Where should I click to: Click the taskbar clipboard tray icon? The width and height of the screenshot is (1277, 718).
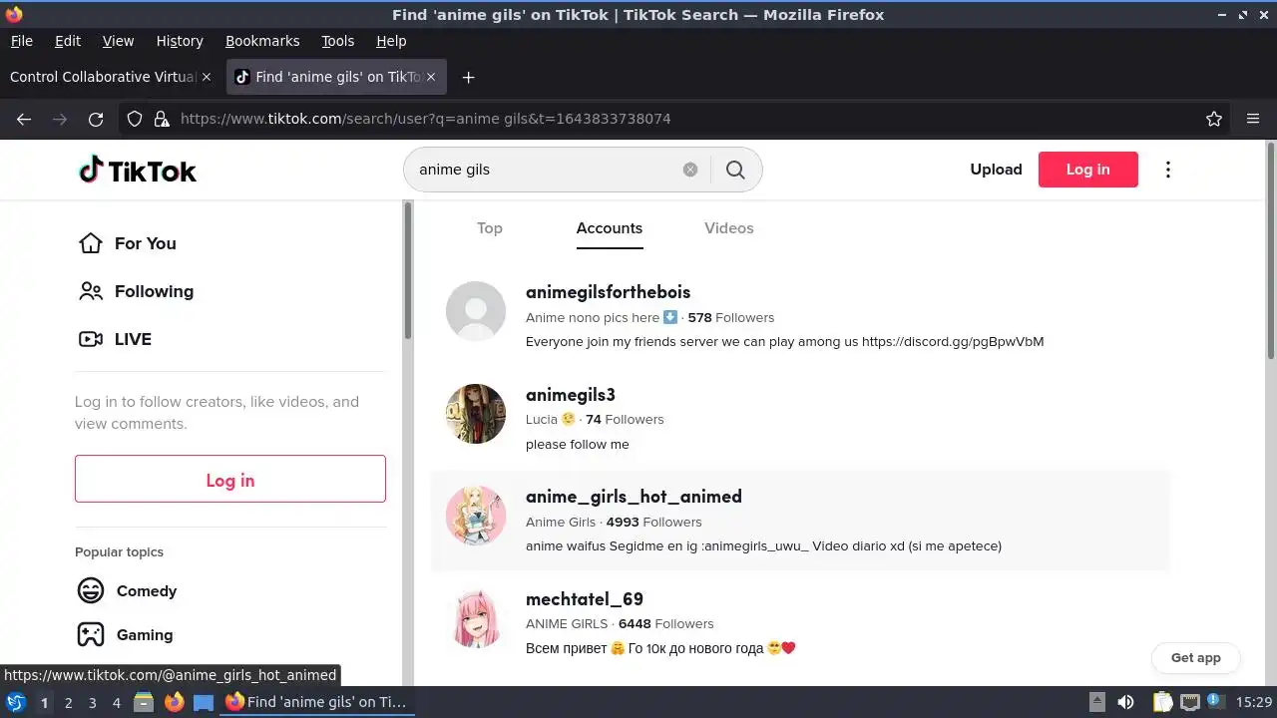coord(1163,702)
